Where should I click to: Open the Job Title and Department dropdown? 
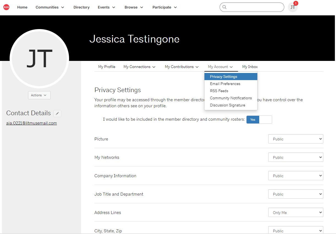click(296, 194)
